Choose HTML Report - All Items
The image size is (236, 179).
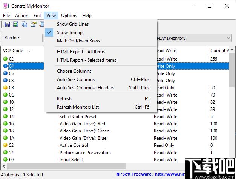coord(101,52)
